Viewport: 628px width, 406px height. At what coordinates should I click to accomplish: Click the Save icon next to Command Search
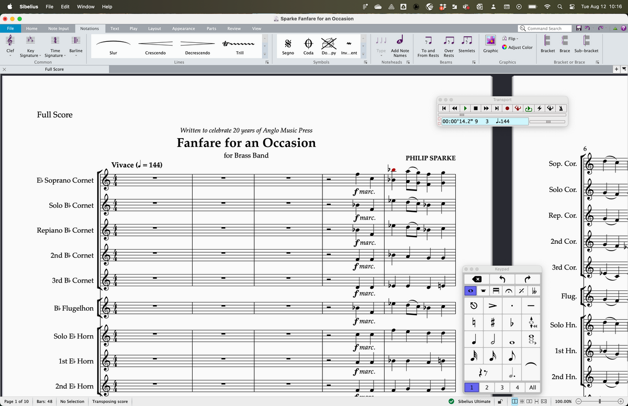click(579, 28)
